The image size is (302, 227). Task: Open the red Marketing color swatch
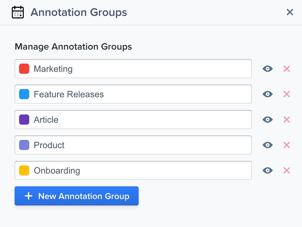point(24,69)
